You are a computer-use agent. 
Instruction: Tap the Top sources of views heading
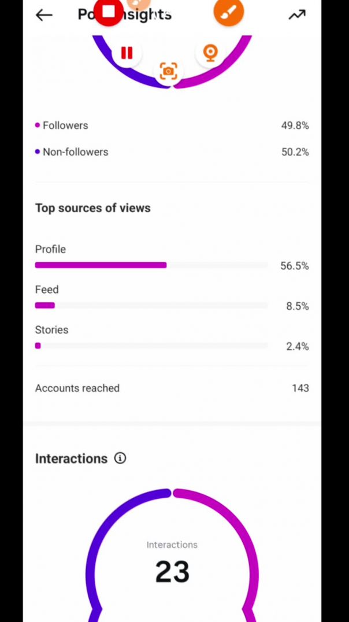[93, 208]
